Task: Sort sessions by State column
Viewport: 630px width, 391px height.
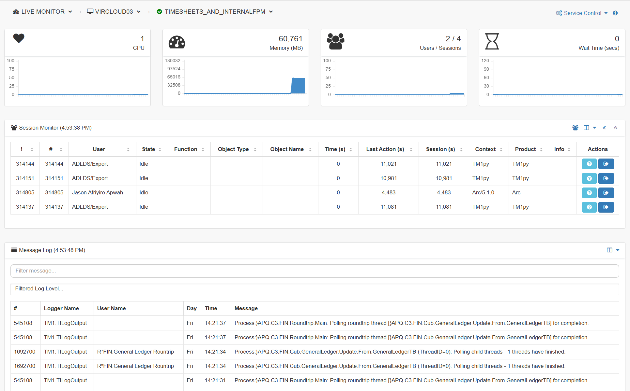Action: pos(152,149)
